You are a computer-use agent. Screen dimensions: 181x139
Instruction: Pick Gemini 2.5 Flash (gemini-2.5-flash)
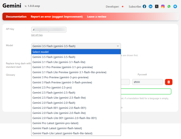coord(76,93)
